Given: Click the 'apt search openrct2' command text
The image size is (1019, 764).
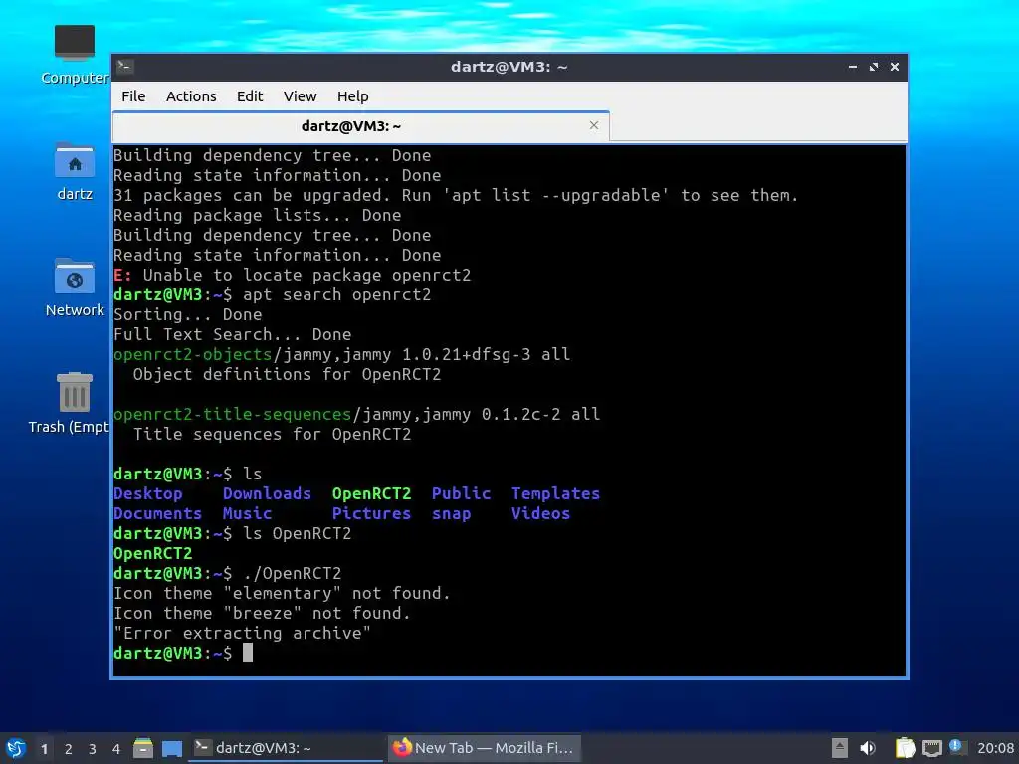Looking at the screenshot, I should pos(336,294).
